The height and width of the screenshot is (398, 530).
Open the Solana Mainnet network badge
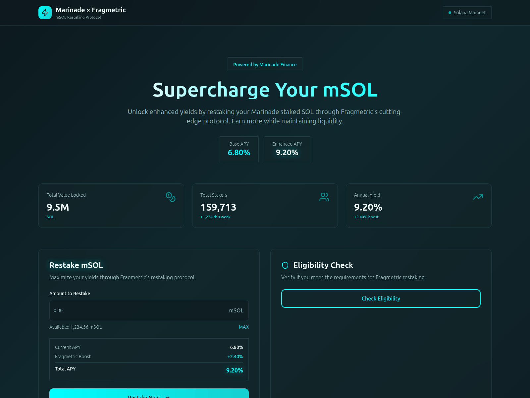(x=467, y=13)
